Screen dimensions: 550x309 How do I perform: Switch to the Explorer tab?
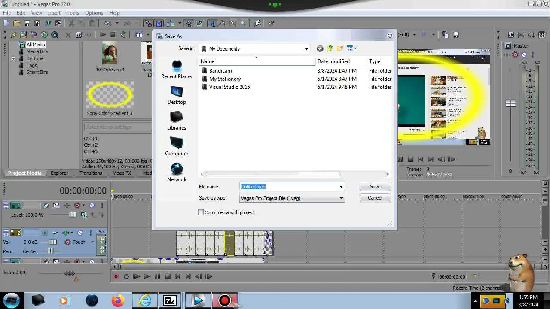[x=59, y=173]
